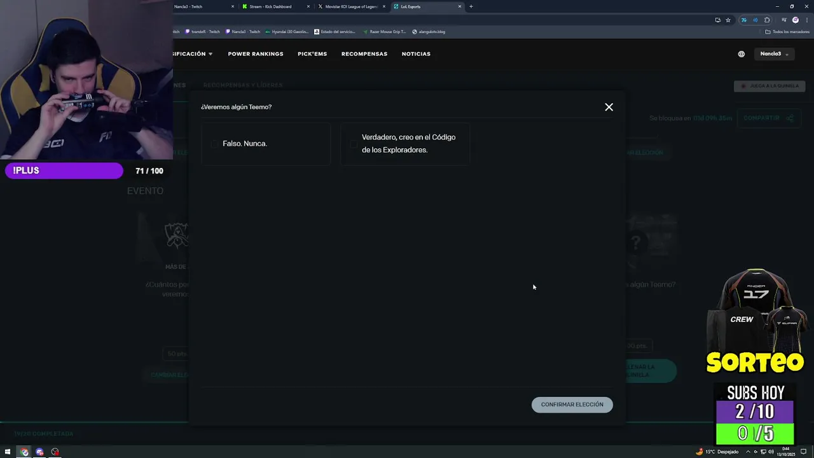The height and width of the screenshot is (458, 814).
Task: Open the Razer Mouse Grip bookmark
Action: pos(384,32)
